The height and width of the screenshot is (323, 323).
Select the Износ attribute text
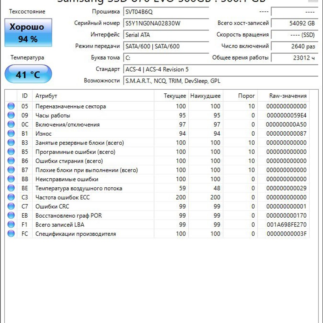tap(44, 134)
